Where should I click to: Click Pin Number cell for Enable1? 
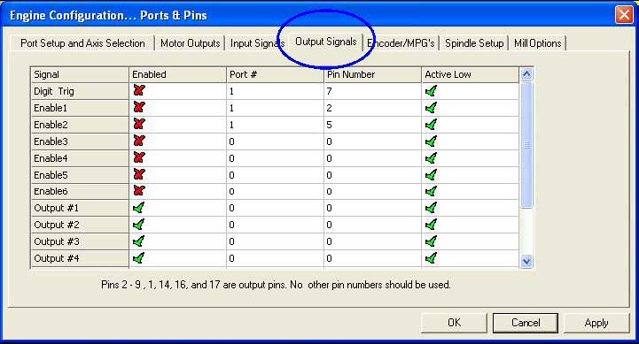[x=372, y=108]
